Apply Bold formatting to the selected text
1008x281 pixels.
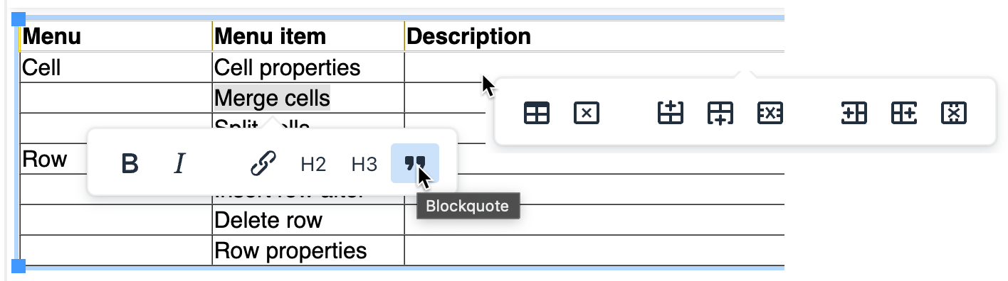pyautogui.click(x=130, y=164)
